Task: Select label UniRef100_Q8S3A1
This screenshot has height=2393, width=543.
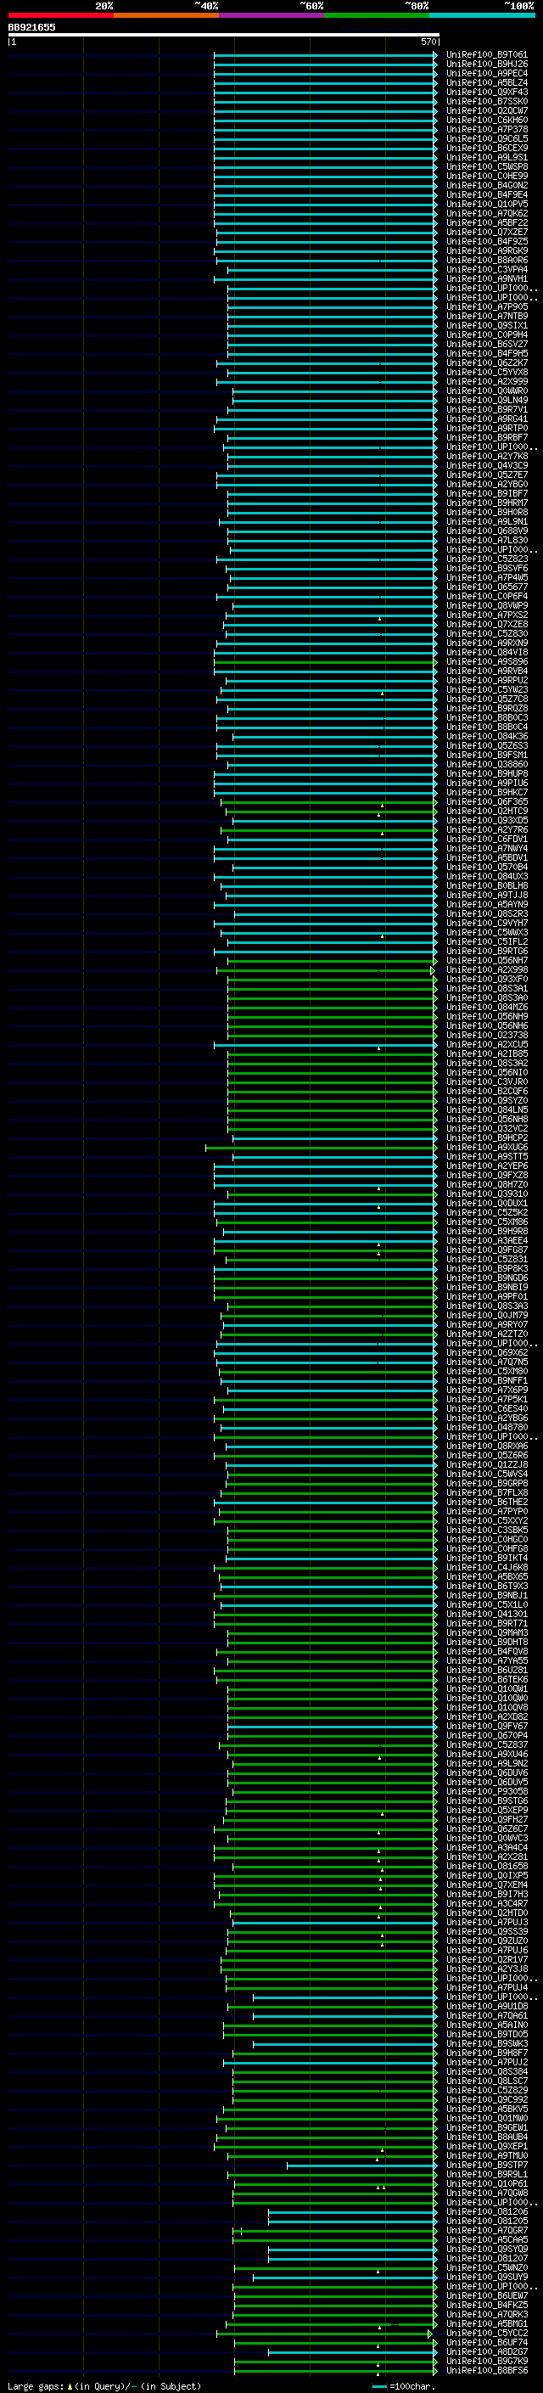Action: [x=486, y=988]
